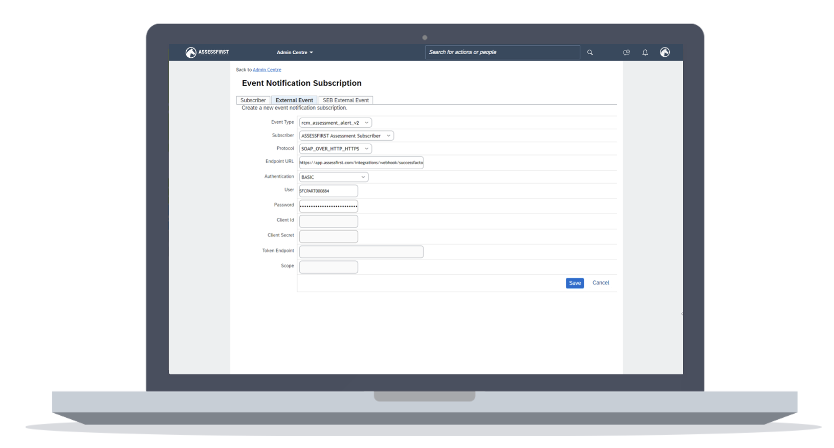Image resolution: width=834 pixels, height=448 pixels.
Task: Select the External Event tab
Action: (x=294, y=100)
